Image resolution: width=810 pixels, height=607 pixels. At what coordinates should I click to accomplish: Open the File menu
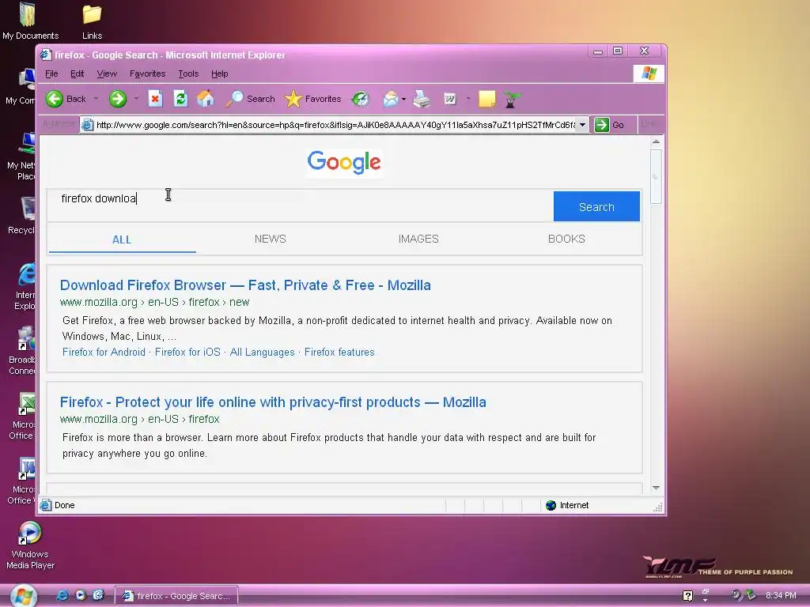tap(51, 74)
